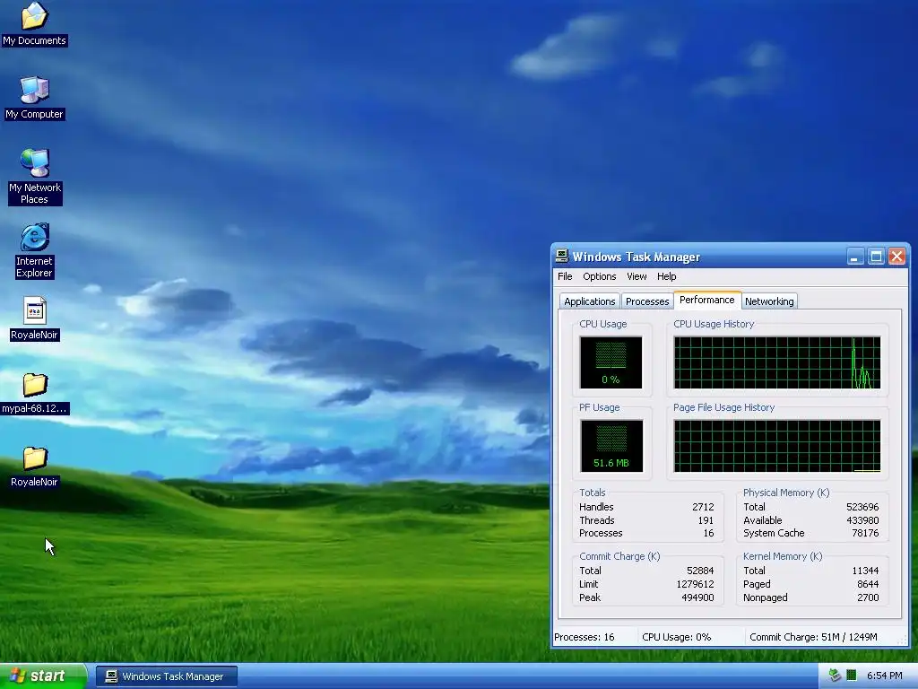This screenshot has width=918, height=689.
Task: Click the CPU Usage gauge showing 0 %
Action: tap(611, 362)
